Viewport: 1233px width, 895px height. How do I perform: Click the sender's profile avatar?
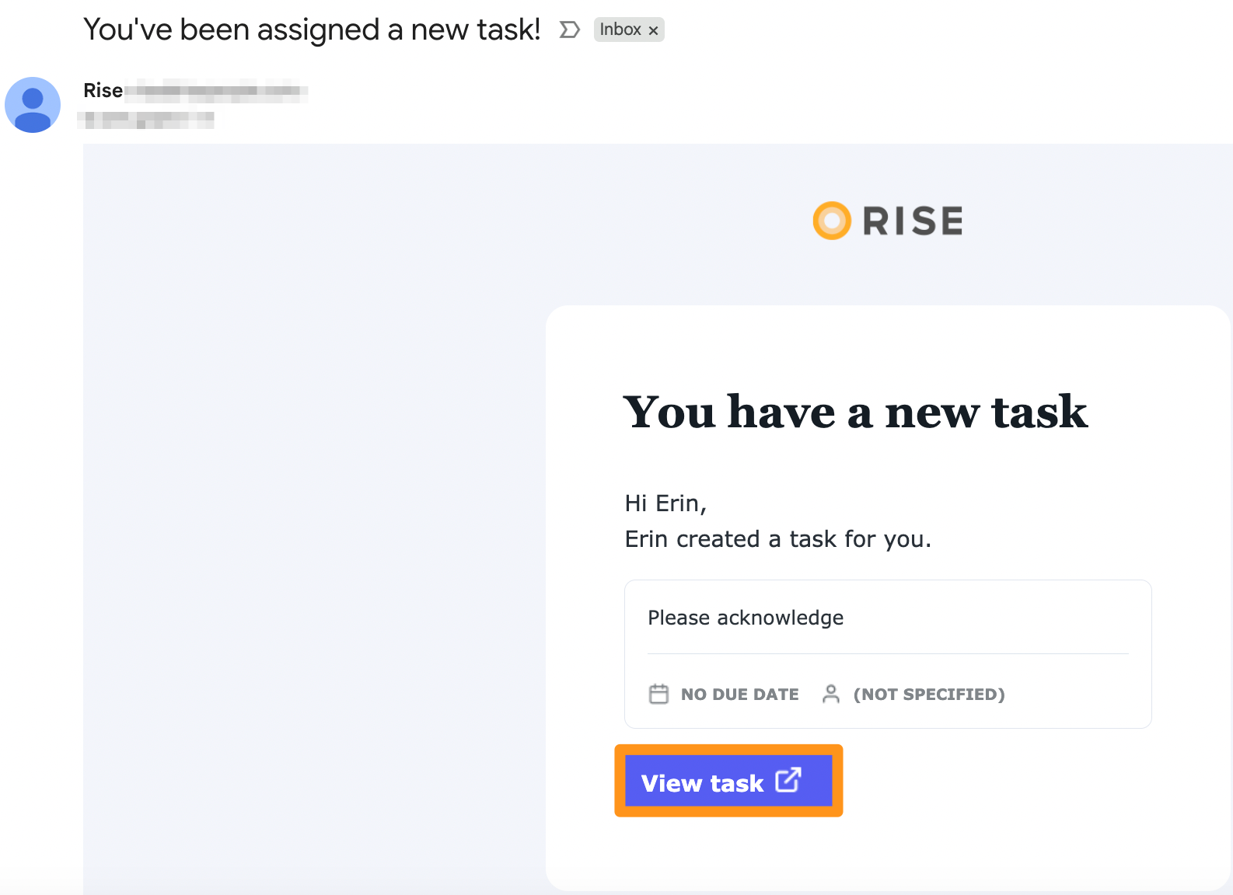(33, 105)
